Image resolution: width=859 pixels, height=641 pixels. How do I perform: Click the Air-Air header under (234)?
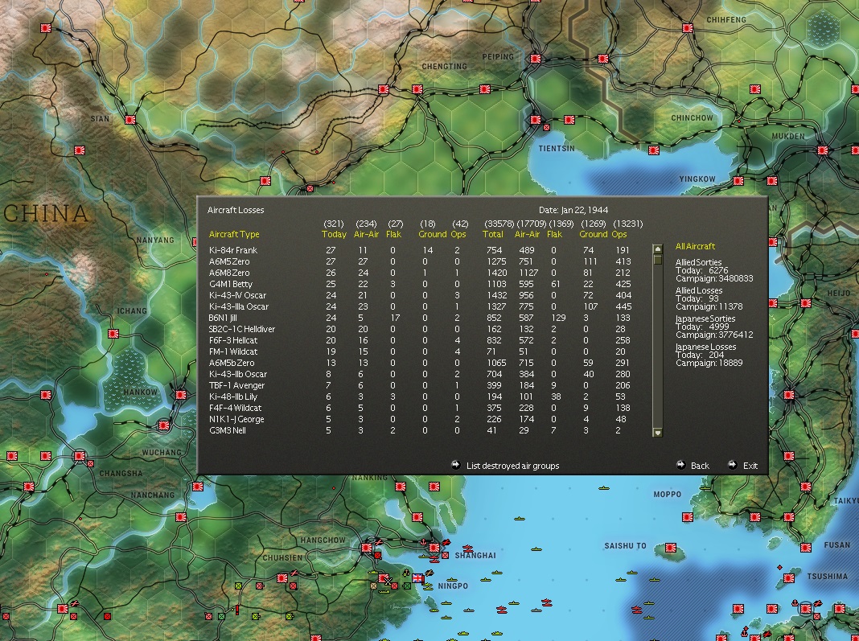pyautogui.click(x=367, y=235)
